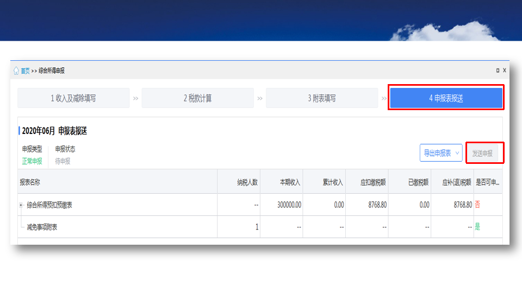Select step 4 申报表报送
Image resolution: width=522 pixels, height=293 pixels.
point(446,98)
